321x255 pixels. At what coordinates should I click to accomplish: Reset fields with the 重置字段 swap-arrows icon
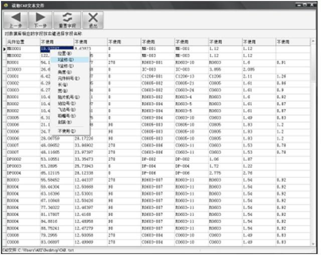point(67,20)
